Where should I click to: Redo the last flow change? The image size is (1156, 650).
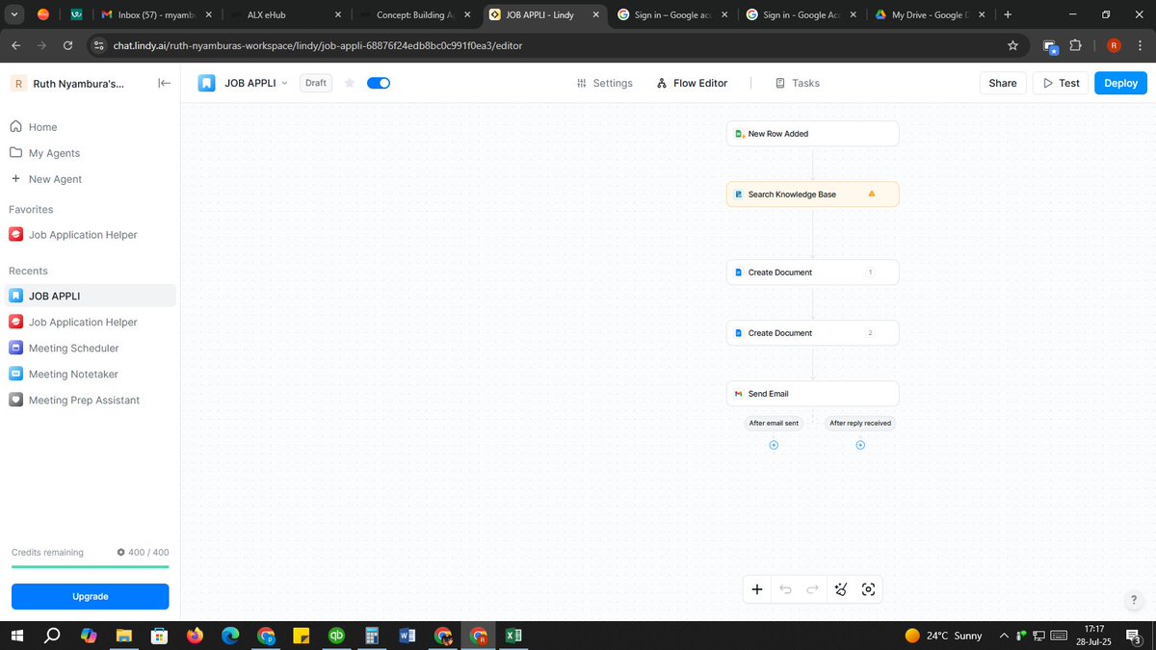tap(812, 589)
